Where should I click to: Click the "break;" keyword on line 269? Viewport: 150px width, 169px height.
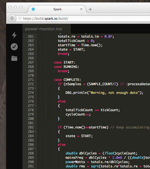[63, 71]
